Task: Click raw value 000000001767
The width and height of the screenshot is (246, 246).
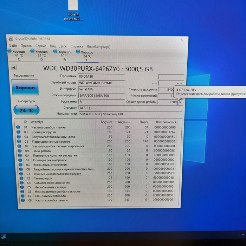Action: point(165,132)
